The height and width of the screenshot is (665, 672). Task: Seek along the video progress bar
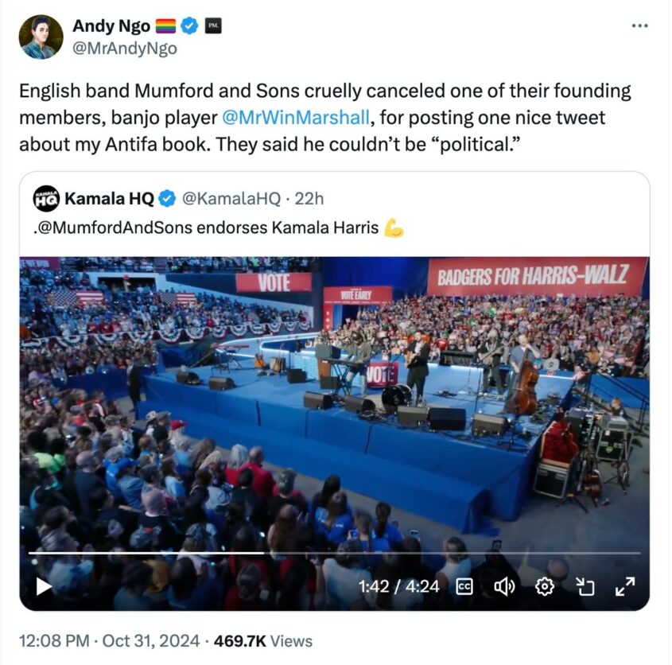tap(334, 553)
